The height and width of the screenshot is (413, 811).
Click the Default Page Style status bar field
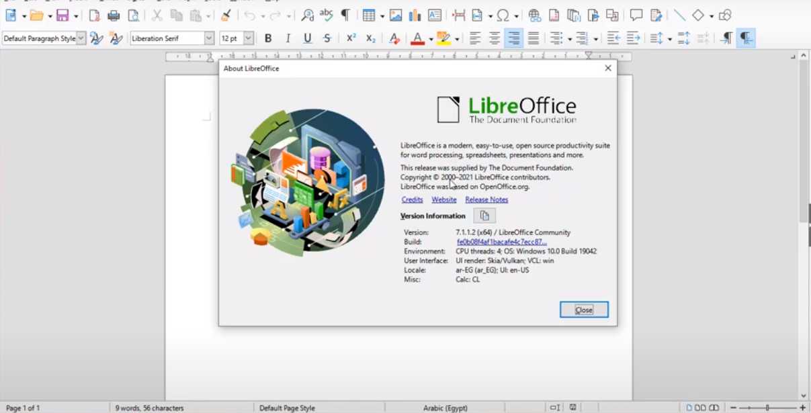click(287, 408)
